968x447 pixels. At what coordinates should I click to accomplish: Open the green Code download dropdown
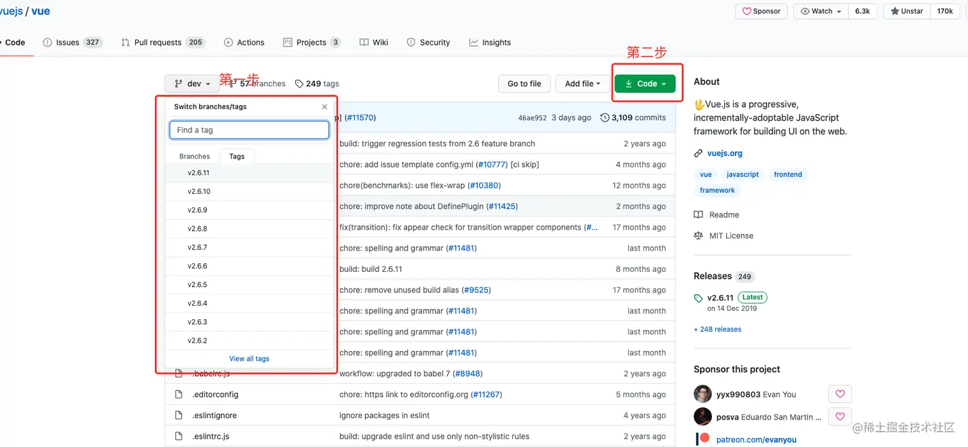(x=645, y=84)
